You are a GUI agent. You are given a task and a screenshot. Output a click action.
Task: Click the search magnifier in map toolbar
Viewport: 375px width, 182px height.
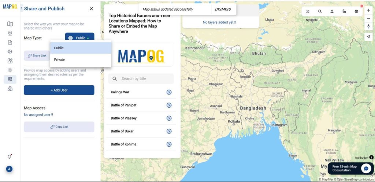pyautogui.click(x=320, y=11)
